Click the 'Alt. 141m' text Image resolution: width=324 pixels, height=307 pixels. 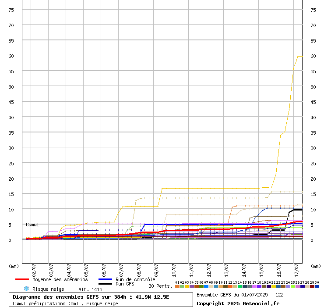pos(90,289)
